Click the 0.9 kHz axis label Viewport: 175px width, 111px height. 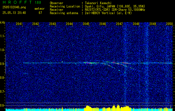click(2, 64)
